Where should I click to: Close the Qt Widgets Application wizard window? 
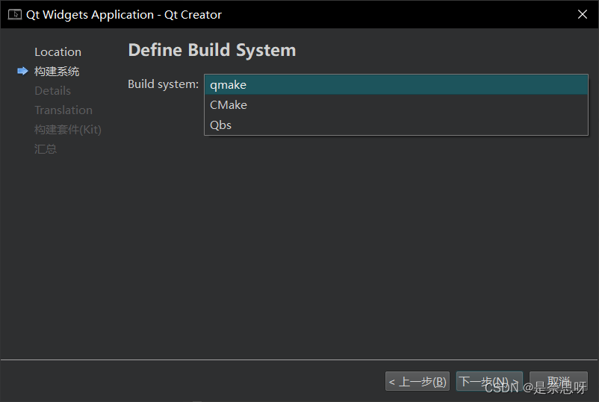(582, 14)
